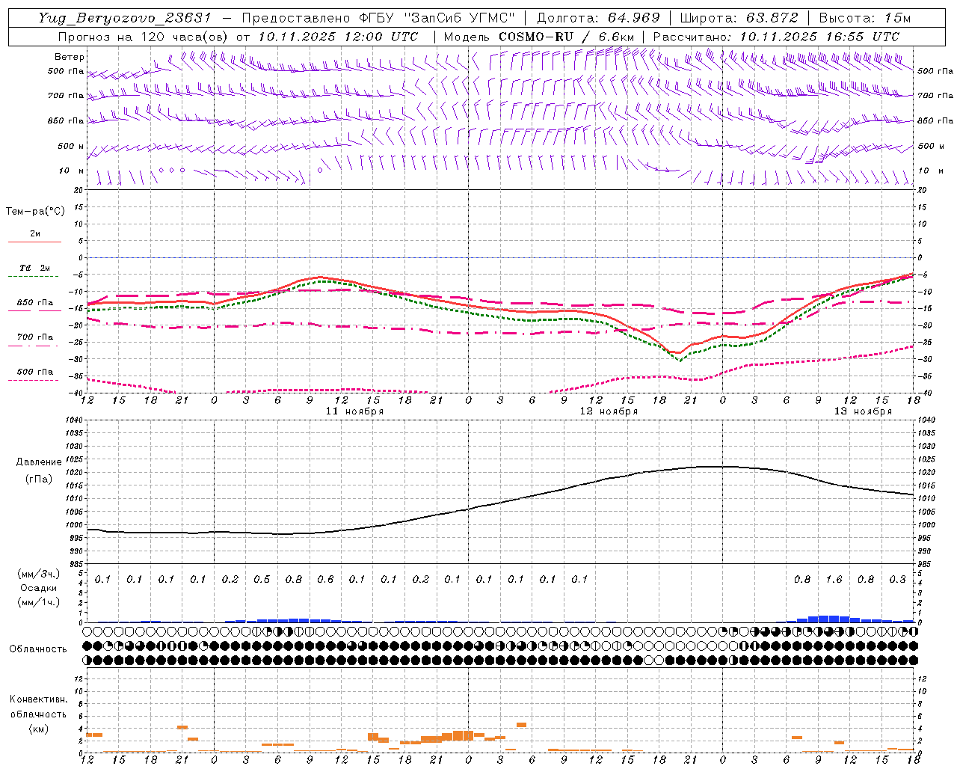This screenshot has width=957, height=766.
Task: Click the right-side 10 м wind level label
Action: (930, 171)
